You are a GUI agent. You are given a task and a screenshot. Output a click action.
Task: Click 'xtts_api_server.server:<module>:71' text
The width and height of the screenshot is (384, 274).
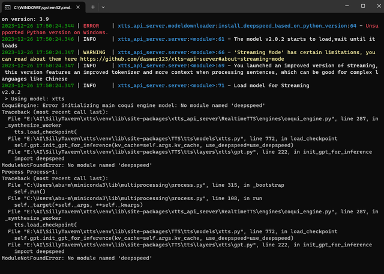click(171, 85)
